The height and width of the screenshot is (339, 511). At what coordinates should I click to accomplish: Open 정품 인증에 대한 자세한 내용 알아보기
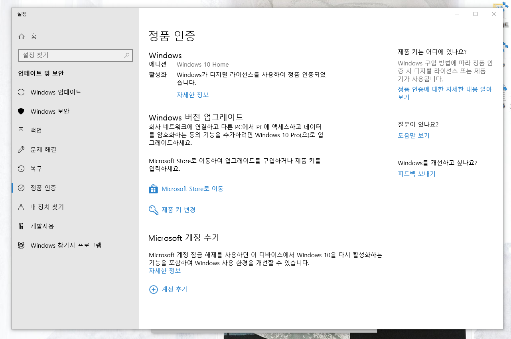(445, 93)
